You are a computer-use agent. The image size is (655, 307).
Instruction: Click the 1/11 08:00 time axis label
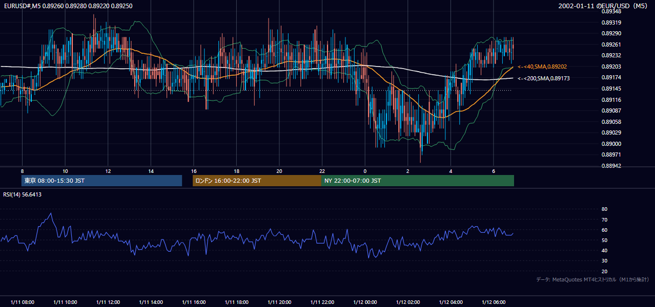click(22, 302)
